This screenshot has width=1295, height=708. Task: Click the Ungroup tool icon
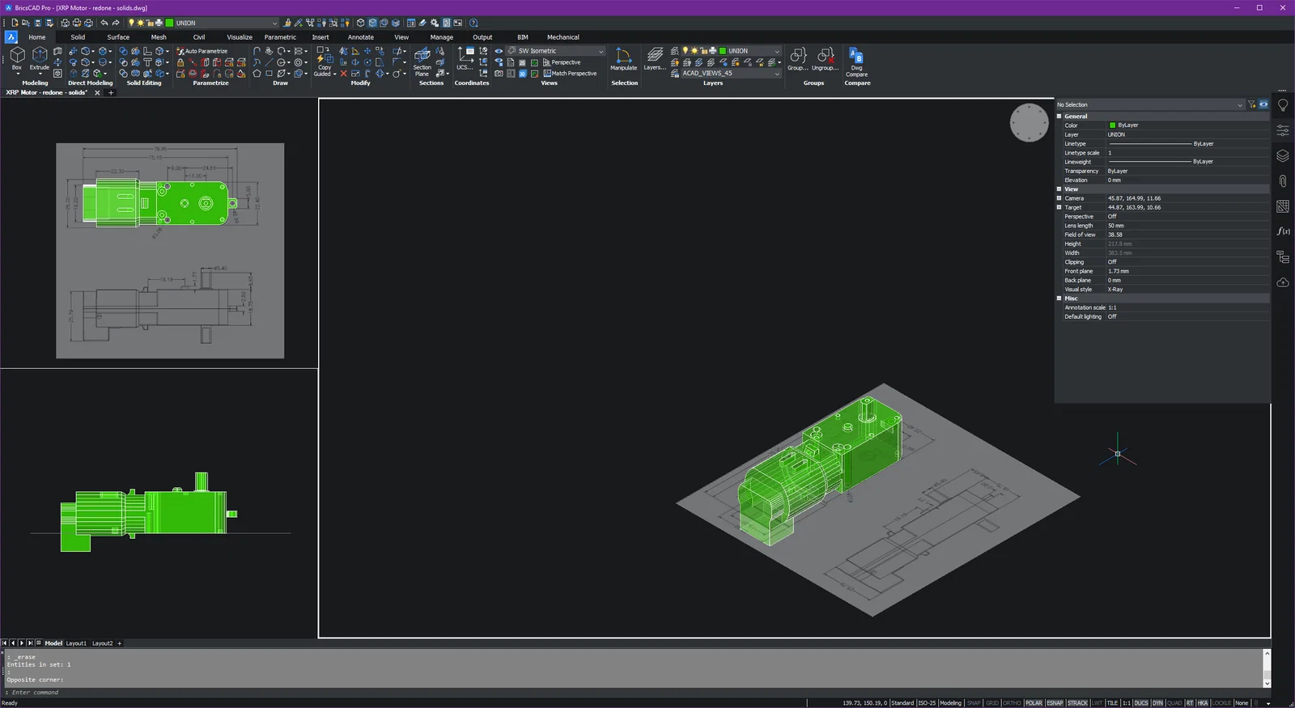tap(825, 58)
